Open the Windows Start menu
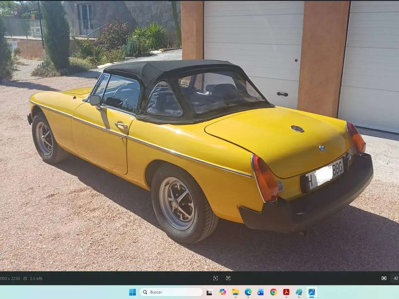The width and height of the screenshot is (399, 299). [x=132, y=292]
